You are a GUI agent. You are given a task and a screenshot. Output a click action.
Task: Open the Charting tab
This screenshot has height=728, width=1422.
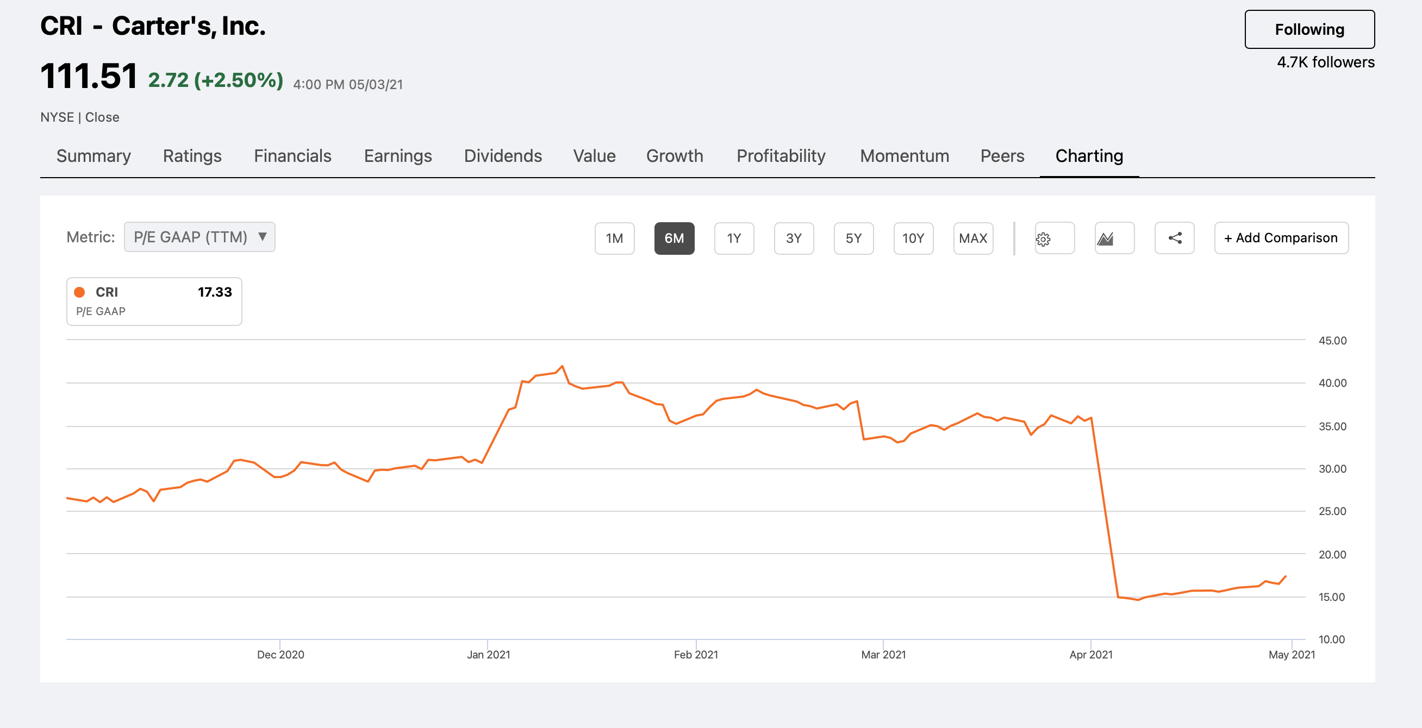[1089, 156]
